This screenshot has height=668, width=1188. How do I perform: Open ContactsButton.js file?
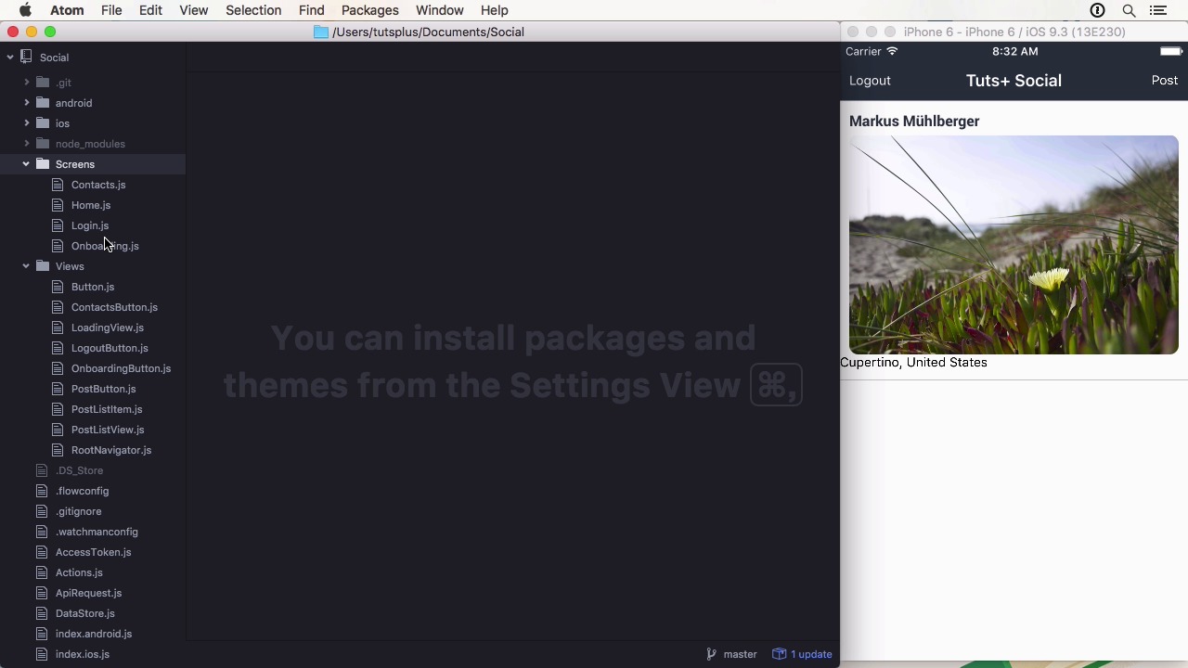[x=114, y=307]
